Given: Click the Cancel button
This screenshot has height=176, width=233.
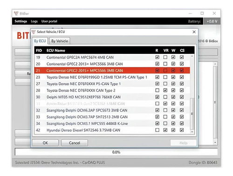Looking at the screenshot, I should tap(75, 143).
